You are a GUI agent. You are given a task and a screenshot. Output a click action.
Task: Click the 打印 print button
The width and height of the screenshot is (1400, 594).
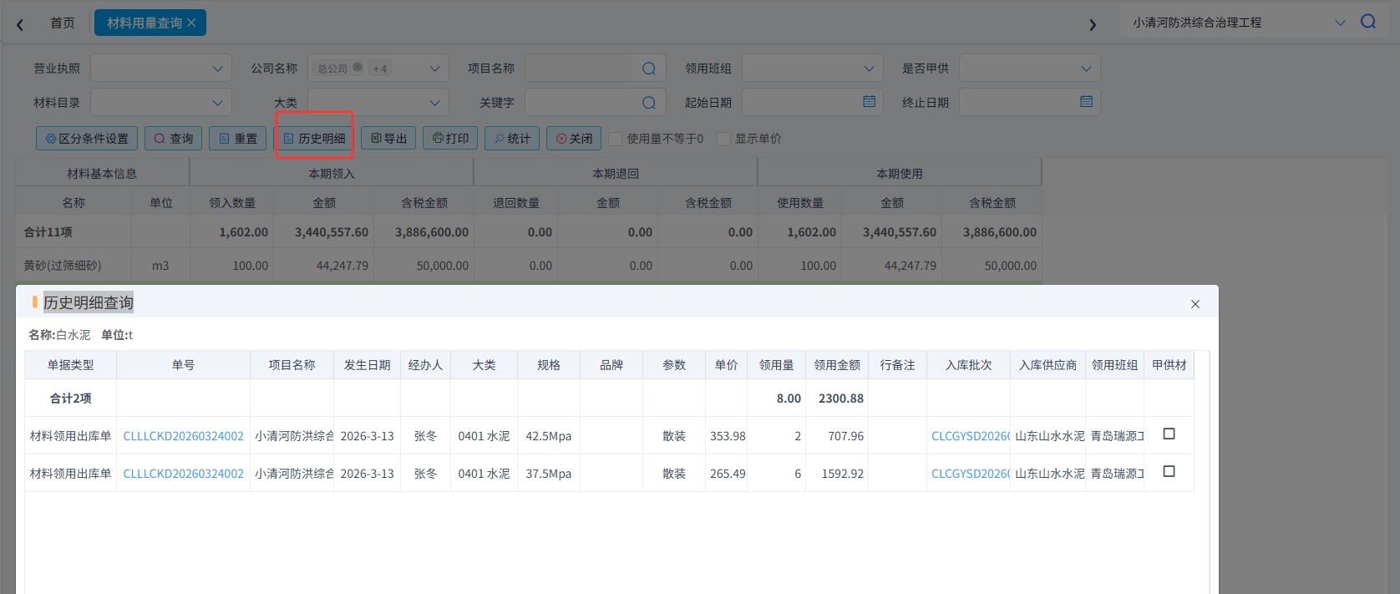pos(450,139)
